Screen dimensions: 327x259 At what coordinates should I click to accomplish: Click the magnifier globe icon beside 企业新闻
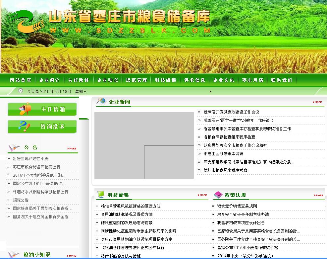coord(101,101)
